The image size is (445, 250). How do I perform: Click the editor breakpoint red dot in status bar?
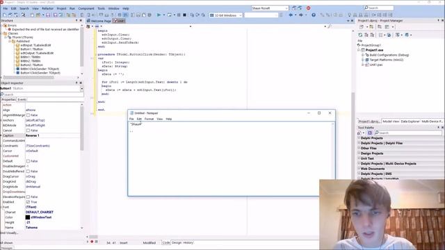(x=92, y=242)
